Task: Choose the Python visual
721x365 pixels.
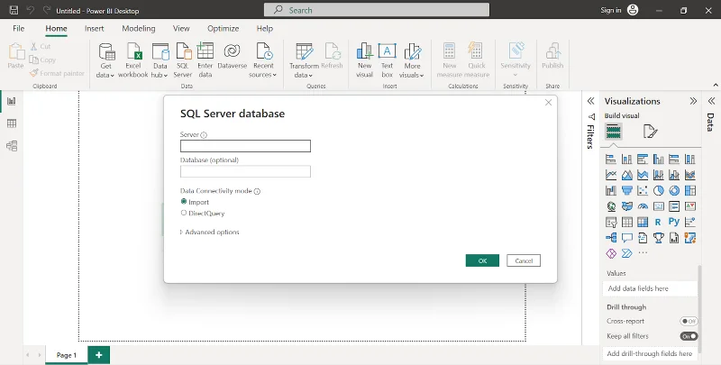Action: [x=674, y=222]
